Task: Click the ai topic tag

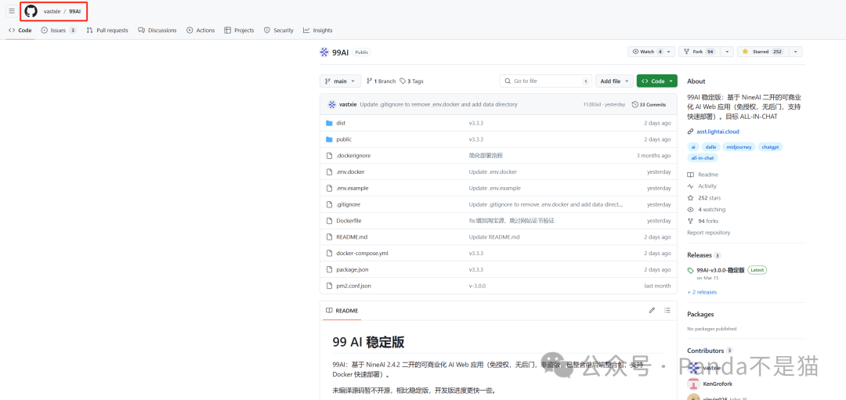Action: tap(692, 146)
